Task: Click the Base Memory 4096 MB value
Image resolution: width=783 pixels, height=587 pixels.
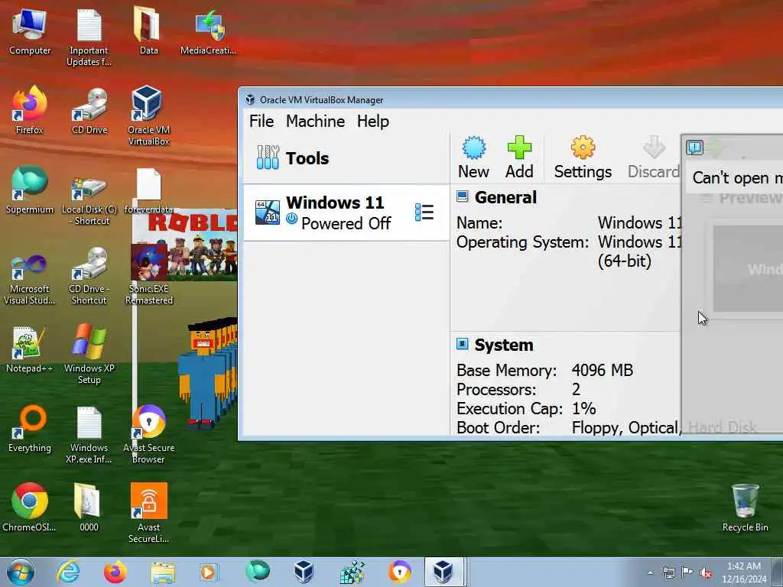Action: [x=602, y=371]
